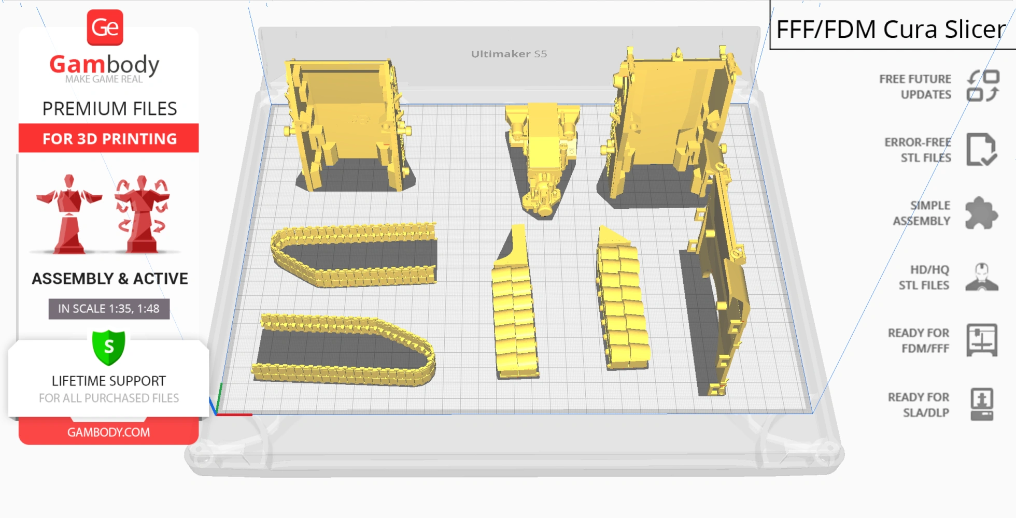Open the GAMBODY.COM link
The width and height of the screenshot is (1016, 518).
108,432
